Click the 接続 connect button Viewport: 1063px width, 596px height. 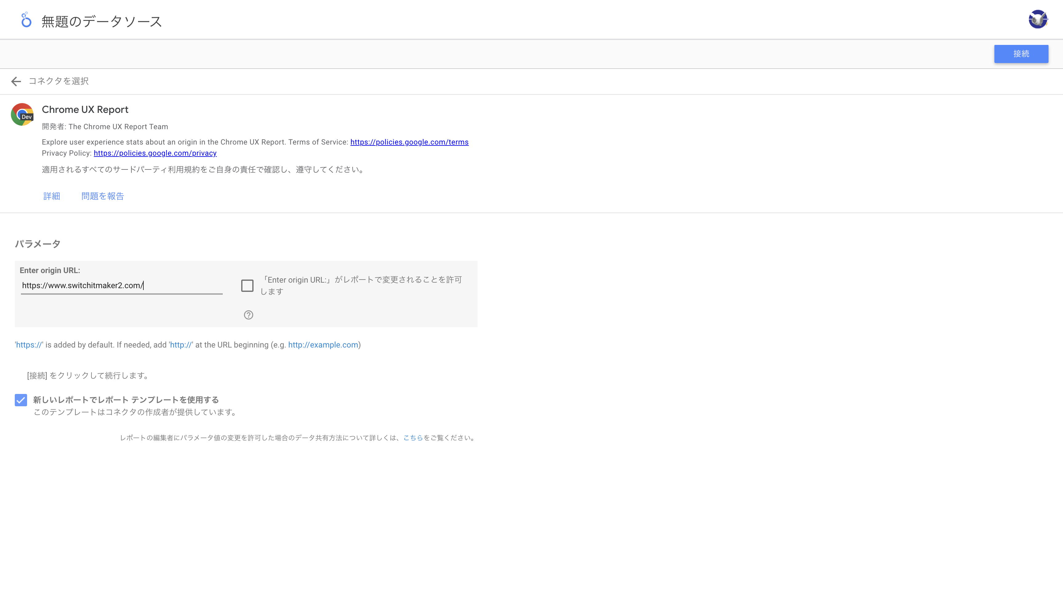pos(1021,54)
